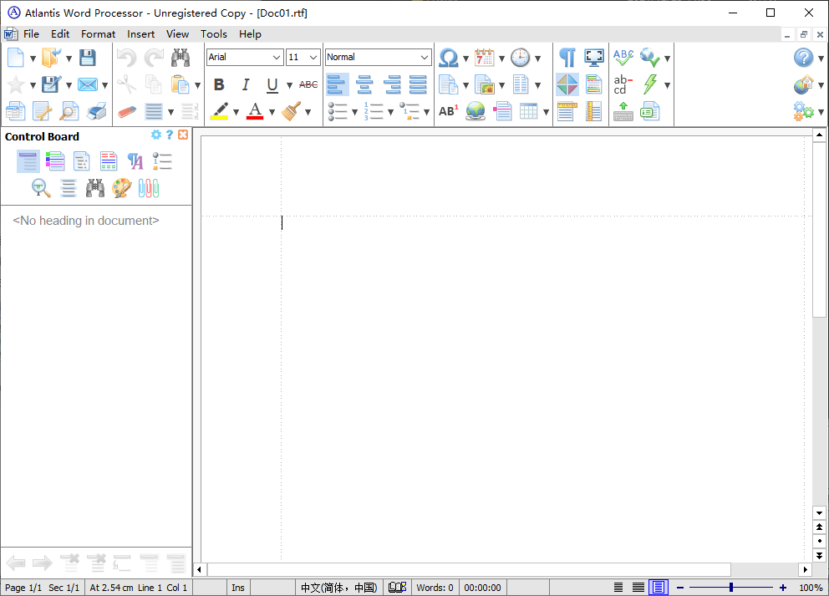Toggle Bold formatting
Image resolution: width=829 pixels, height=596 pixels.
pyautogui.click(x=219, y=84)
